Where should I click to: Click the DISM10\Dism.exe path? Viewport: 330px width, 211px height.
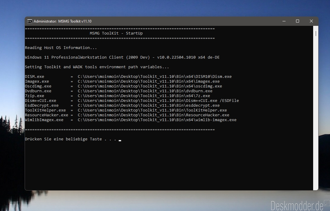point(154,76)
